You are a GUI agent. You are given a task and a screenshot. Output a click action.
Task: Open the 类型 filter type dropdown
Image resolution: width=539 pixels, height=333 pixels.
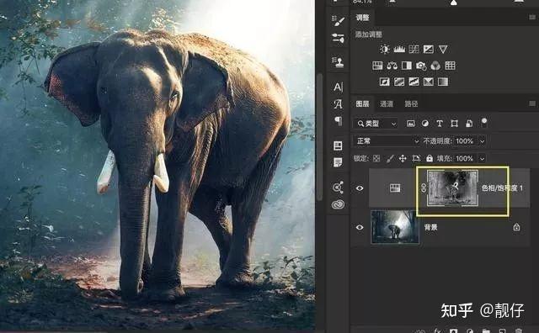[x=376, y=124]
